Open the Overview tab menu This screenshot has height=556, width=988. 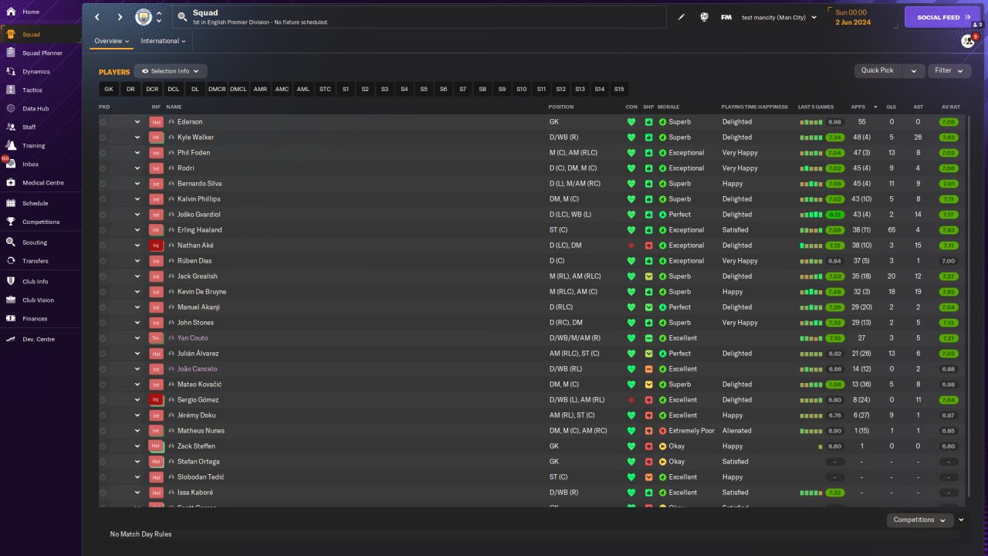pos(112,41)
